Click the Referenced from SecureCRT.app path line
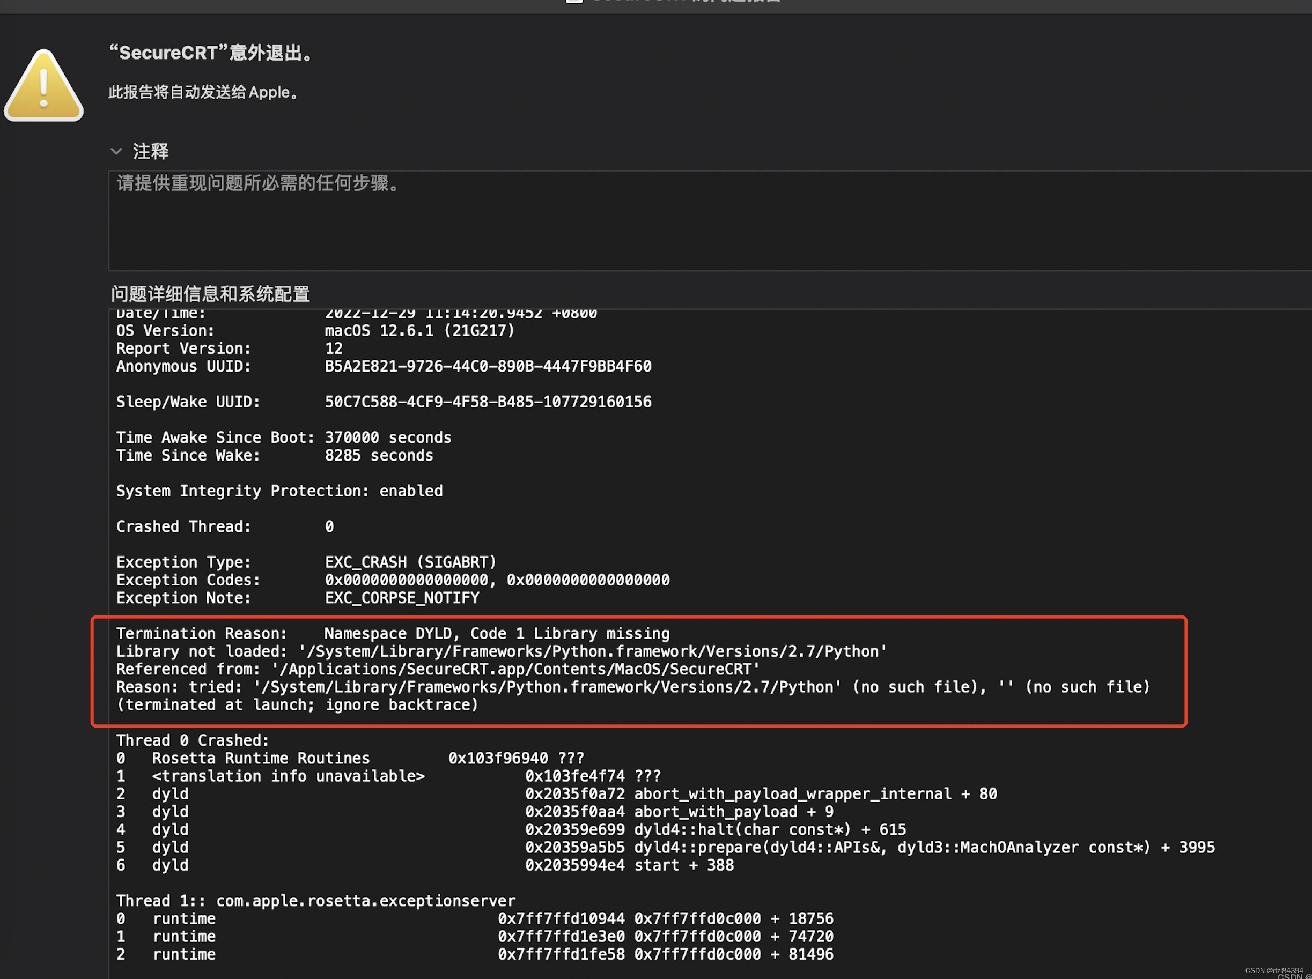The image size is (1312, 979). pos(438,669)
